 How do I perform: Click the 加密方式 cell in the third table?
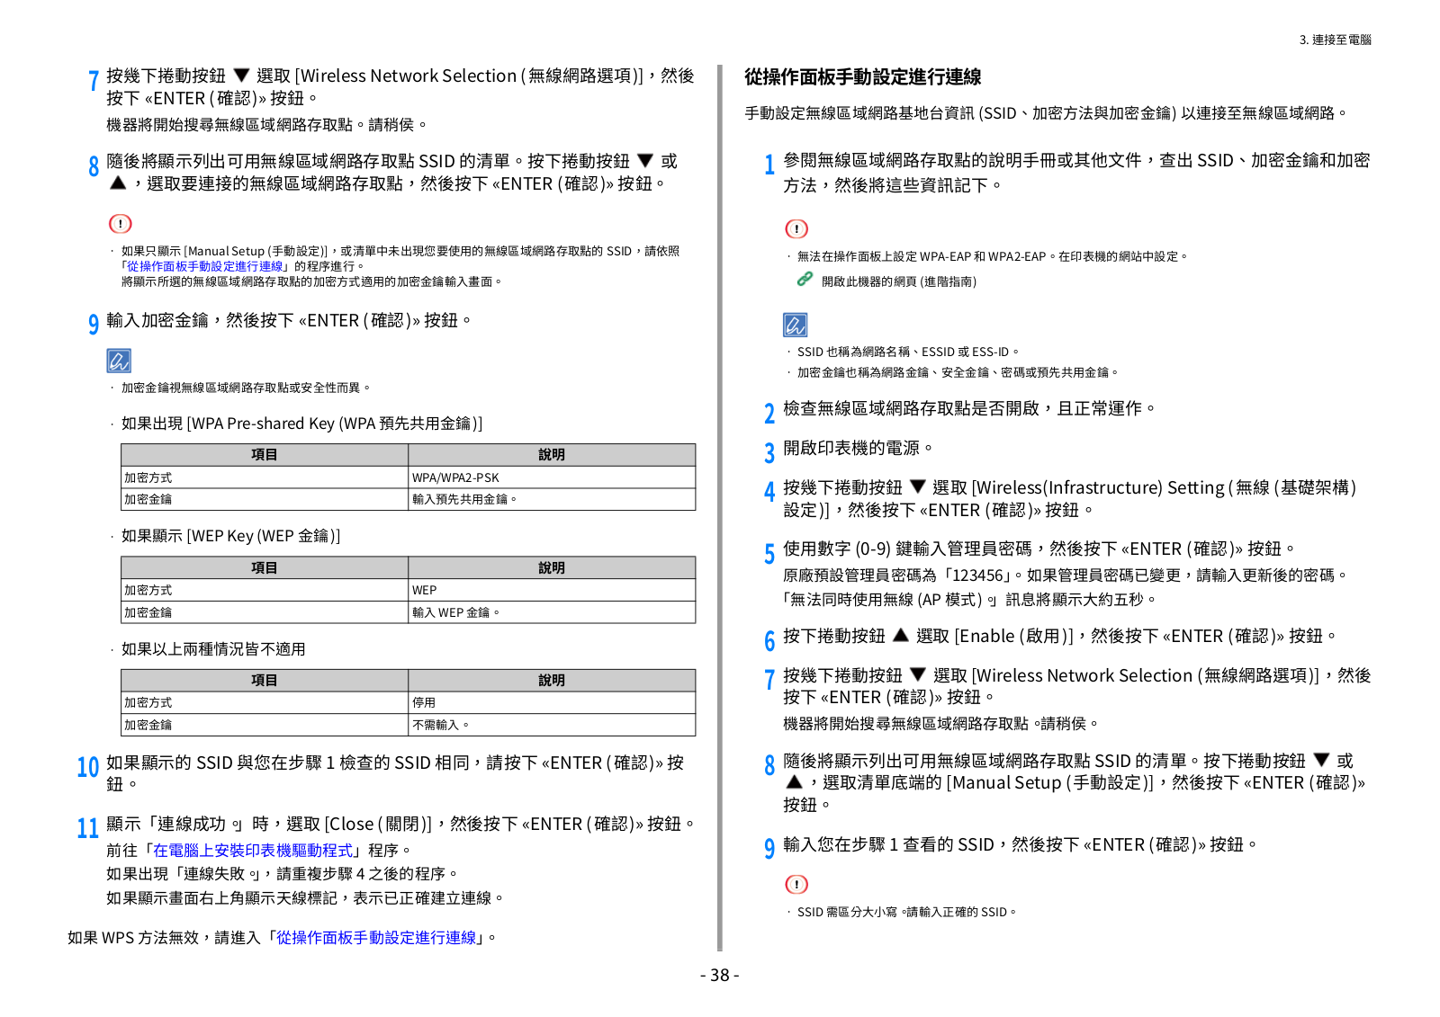click(265, 702)
